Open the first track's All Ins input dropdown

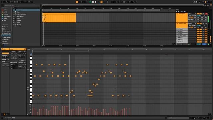192,14
